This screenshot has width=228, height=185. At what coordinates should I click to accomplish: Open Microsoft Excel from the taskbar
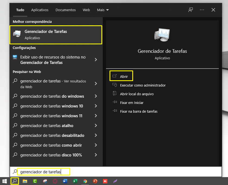point(75,181)
